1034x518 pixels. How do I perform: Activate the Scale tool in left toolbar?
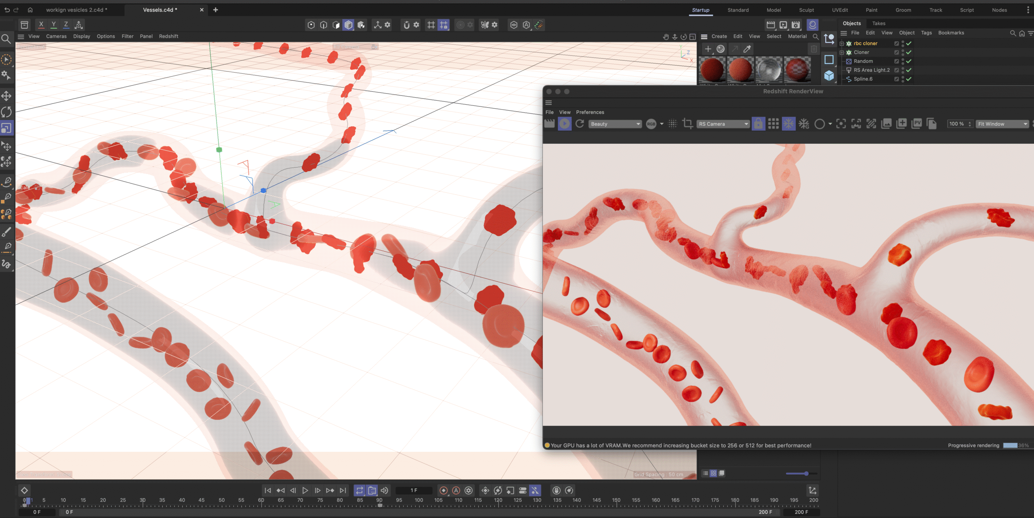click(x=6, y=128)
